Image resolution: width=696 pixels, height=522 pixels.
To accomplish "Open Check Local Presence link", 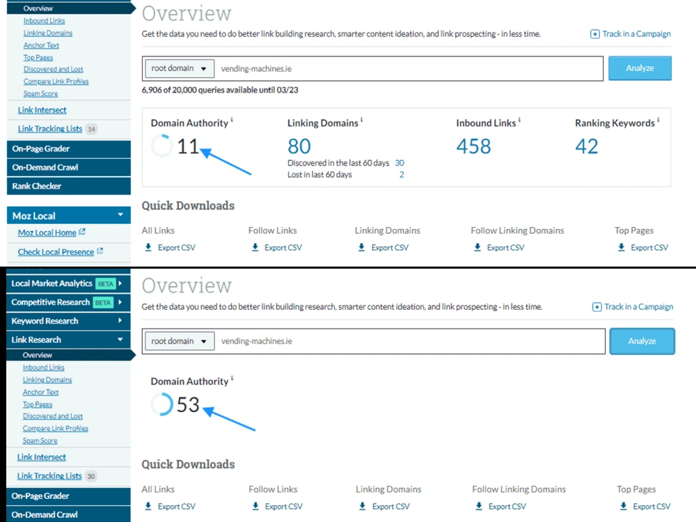I will [x=56, y=252].
